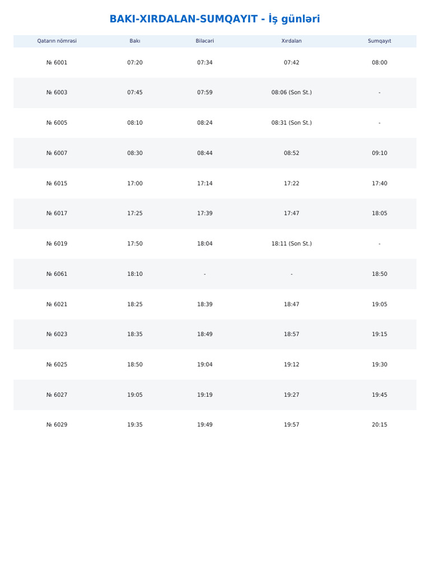The width and height of the screenshot is (430, 573).
Task: Click the 17:00 Bakı departure time
Action: (x=135, y=184)
